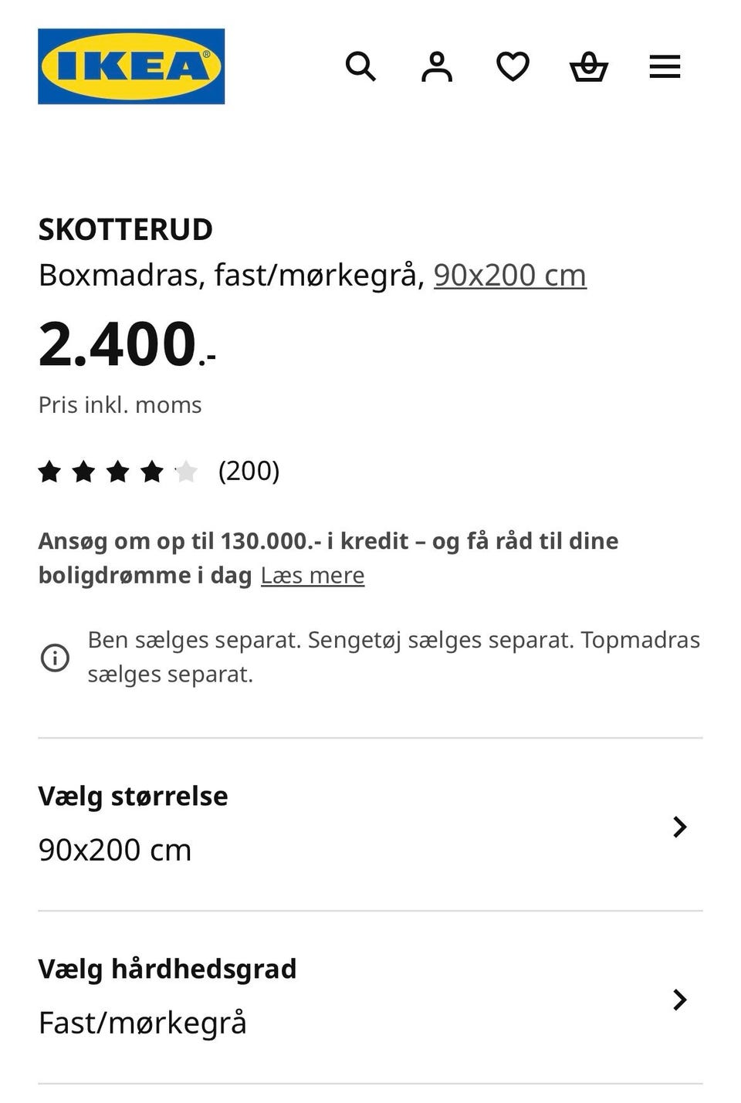Click the IKEA logo
The image size is (741, 1103).
click(x=131, y=66)
